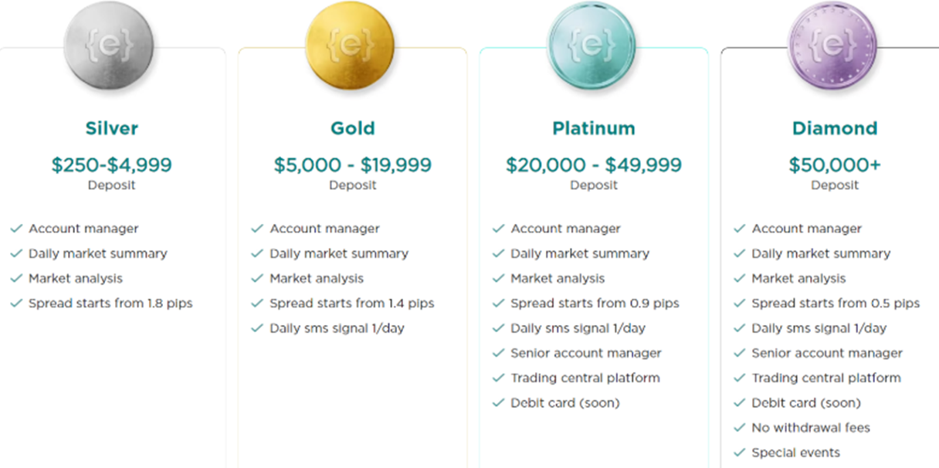939x468 pixels.
Task: Choose the Diamond plan title
Action: (835, 128)
